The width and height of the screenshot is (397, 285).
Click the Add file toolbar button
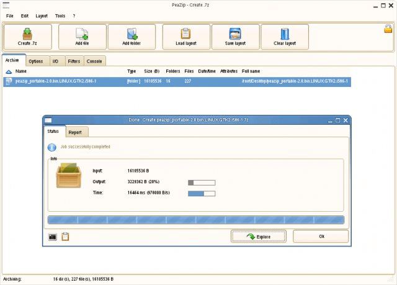(x=83, y=37)
